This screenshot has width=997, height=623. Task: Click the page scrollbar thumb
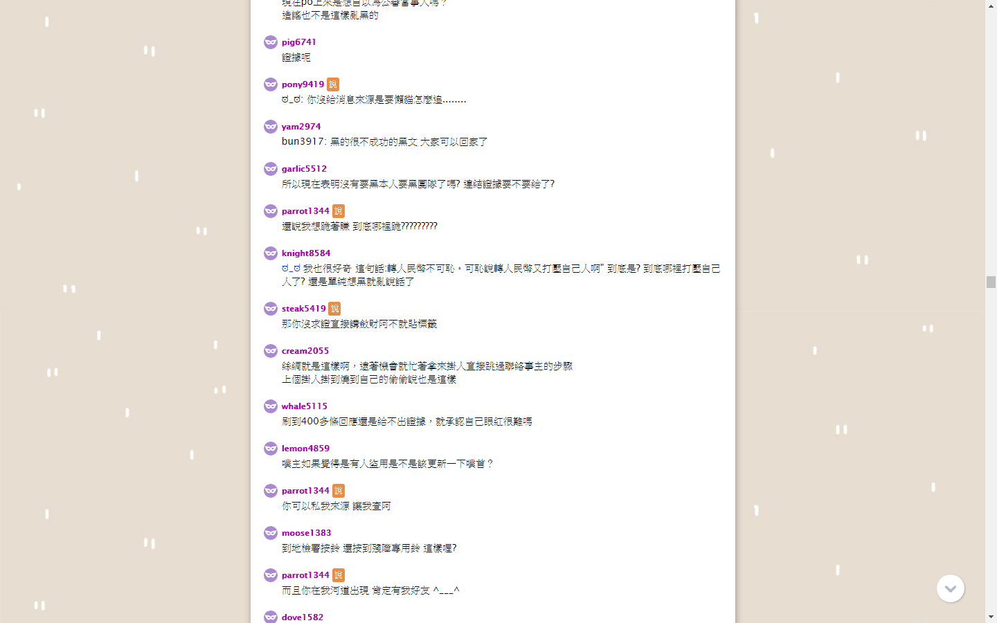[x=991, y=282]
